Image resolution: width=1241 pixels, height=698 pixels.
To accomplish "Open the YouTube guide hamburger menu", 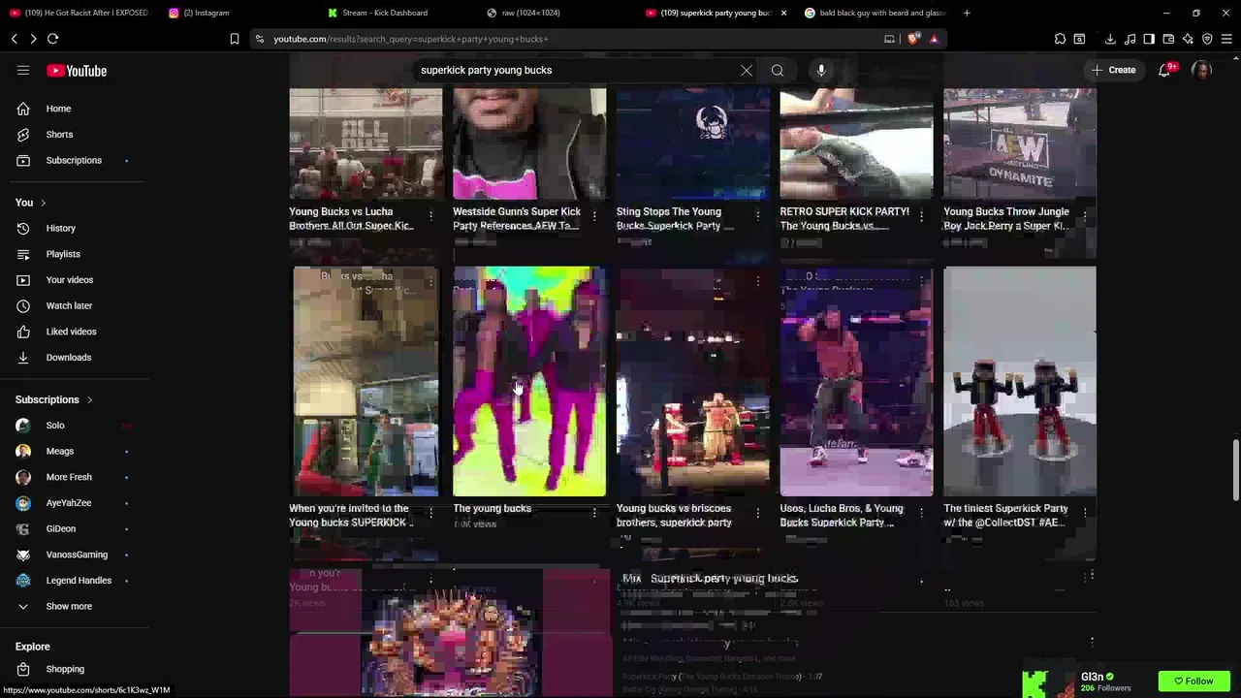I will coord(23,70).
